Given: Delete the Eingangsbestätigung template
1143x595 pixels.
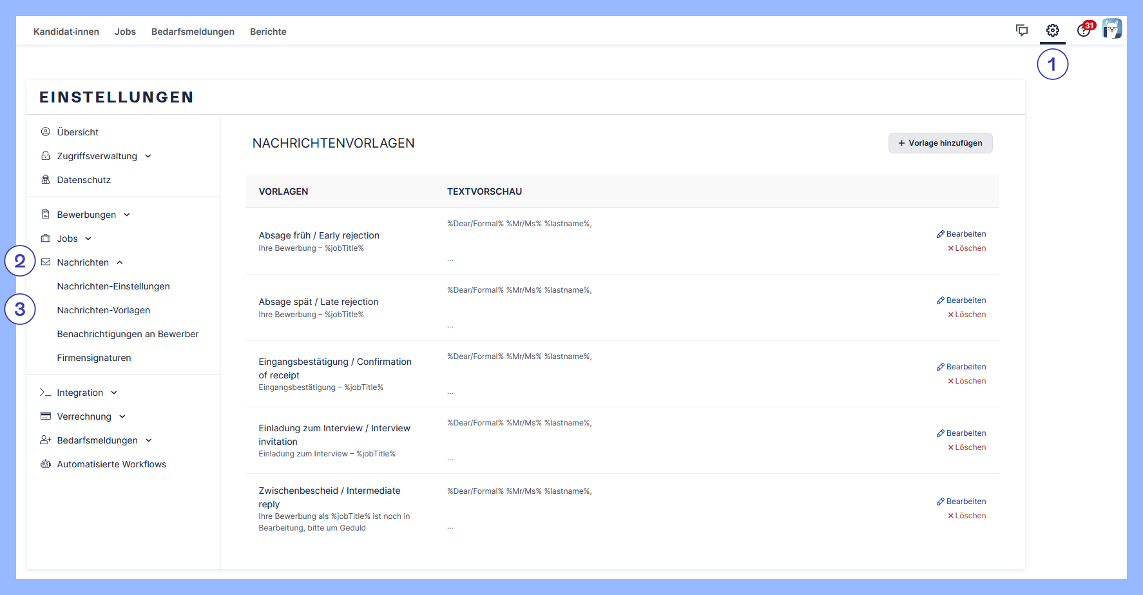Looking at the screenshot, I should coord(966,381).
